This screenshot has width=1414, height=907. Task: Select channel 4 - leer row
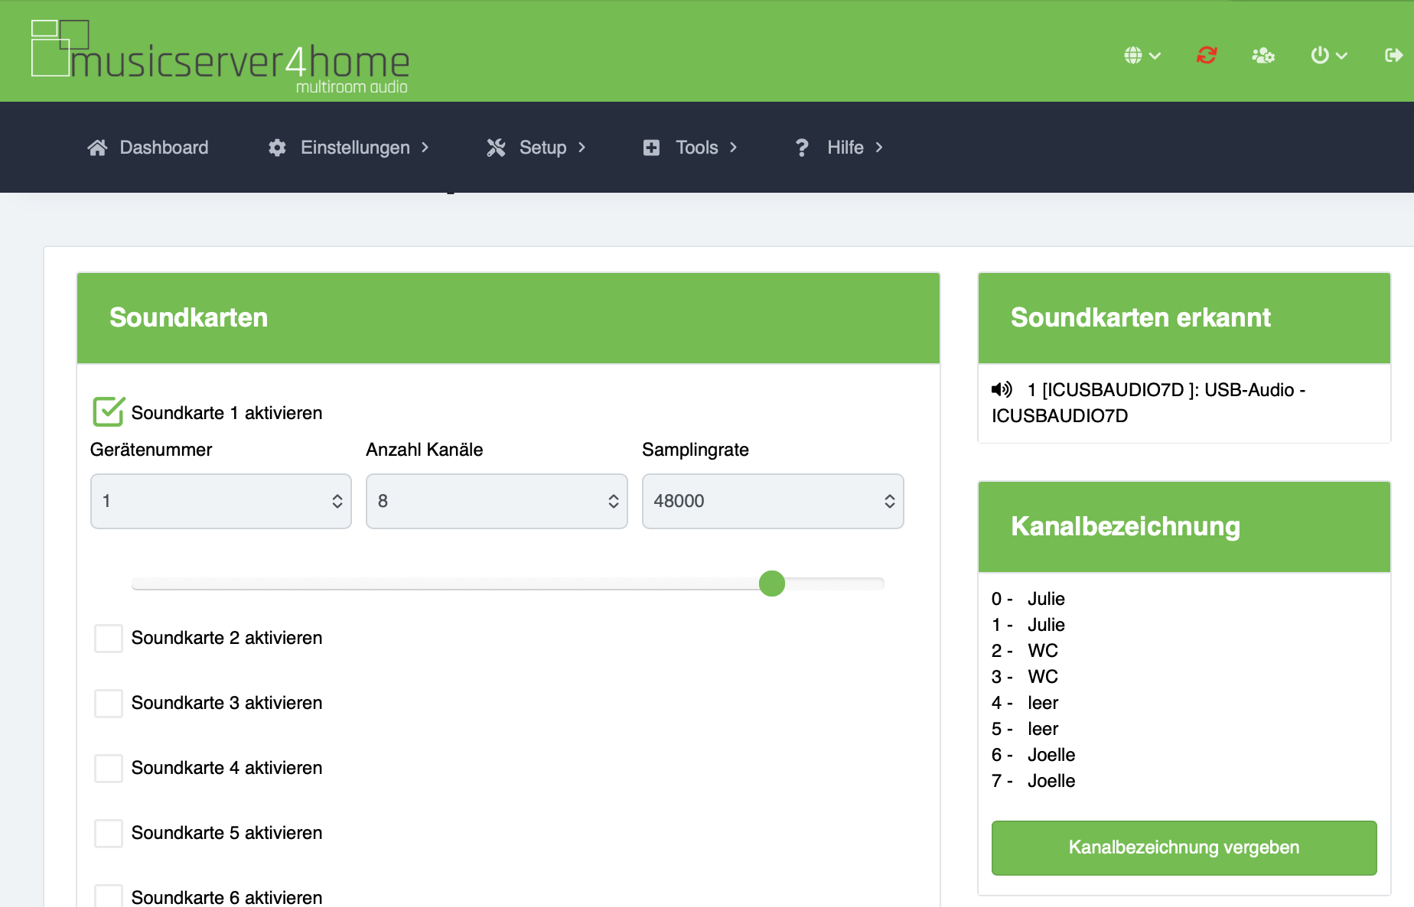[x=1025, y=703]
